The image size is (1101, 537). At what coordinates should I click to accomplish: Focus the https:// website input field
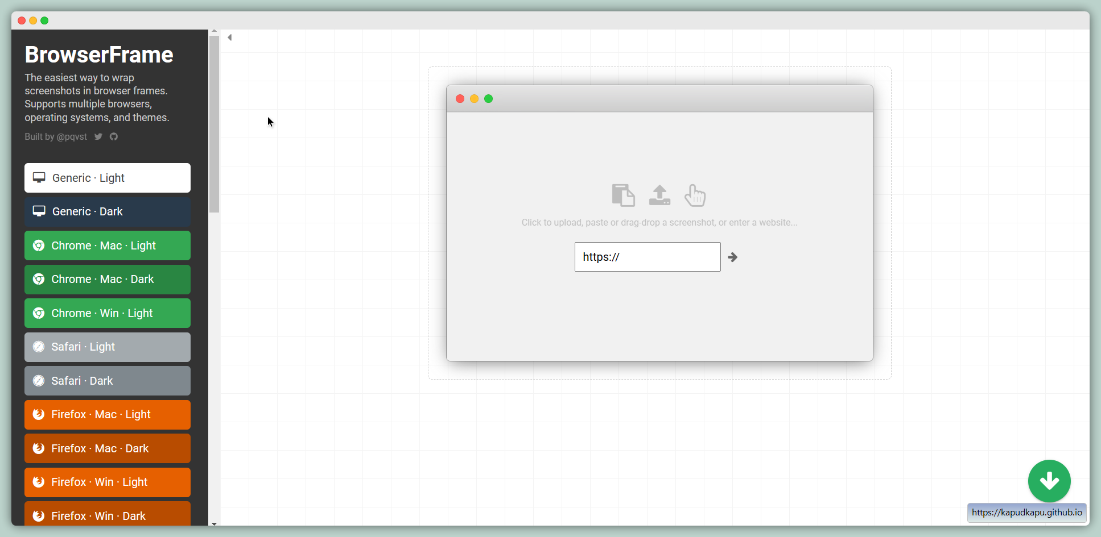pos(647,257)
